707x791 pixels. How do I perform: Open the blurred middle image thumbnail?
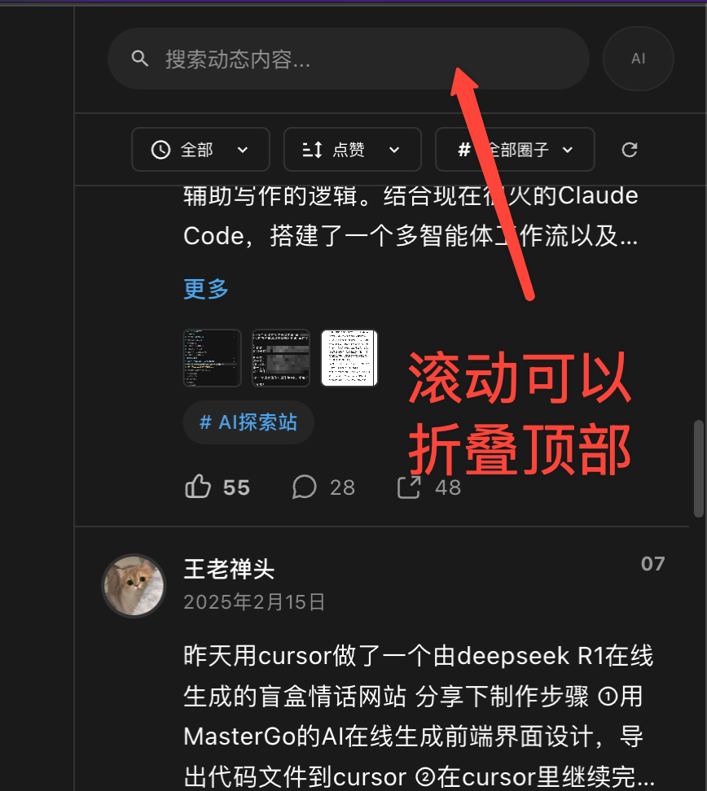(x=281, y=358)
